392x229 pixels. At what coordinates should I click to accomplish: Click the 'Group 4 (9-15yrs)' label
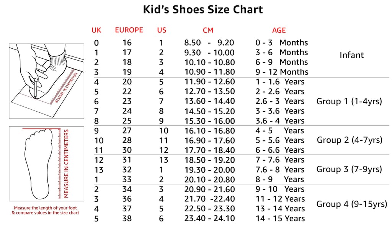351,204
